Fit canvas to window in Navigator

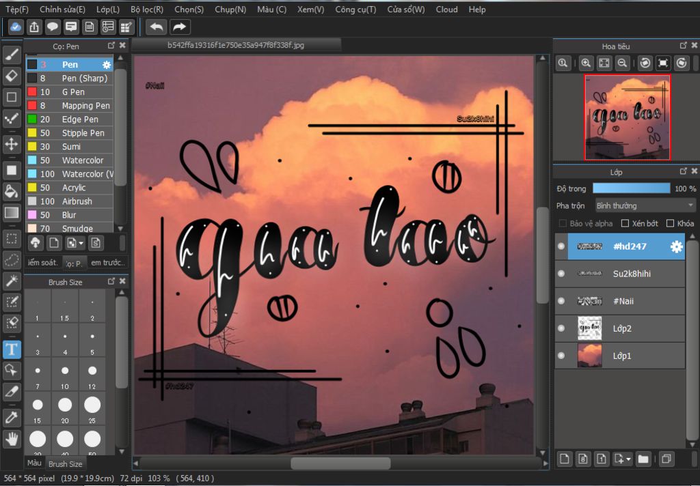[604, 63]
